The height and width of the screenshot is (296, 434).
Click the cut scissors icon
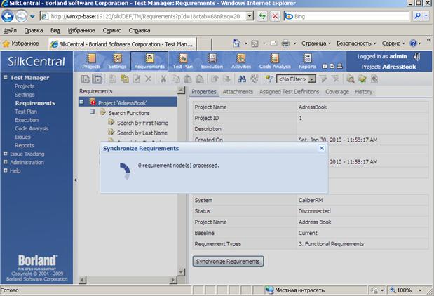click(x=163, y=79)
